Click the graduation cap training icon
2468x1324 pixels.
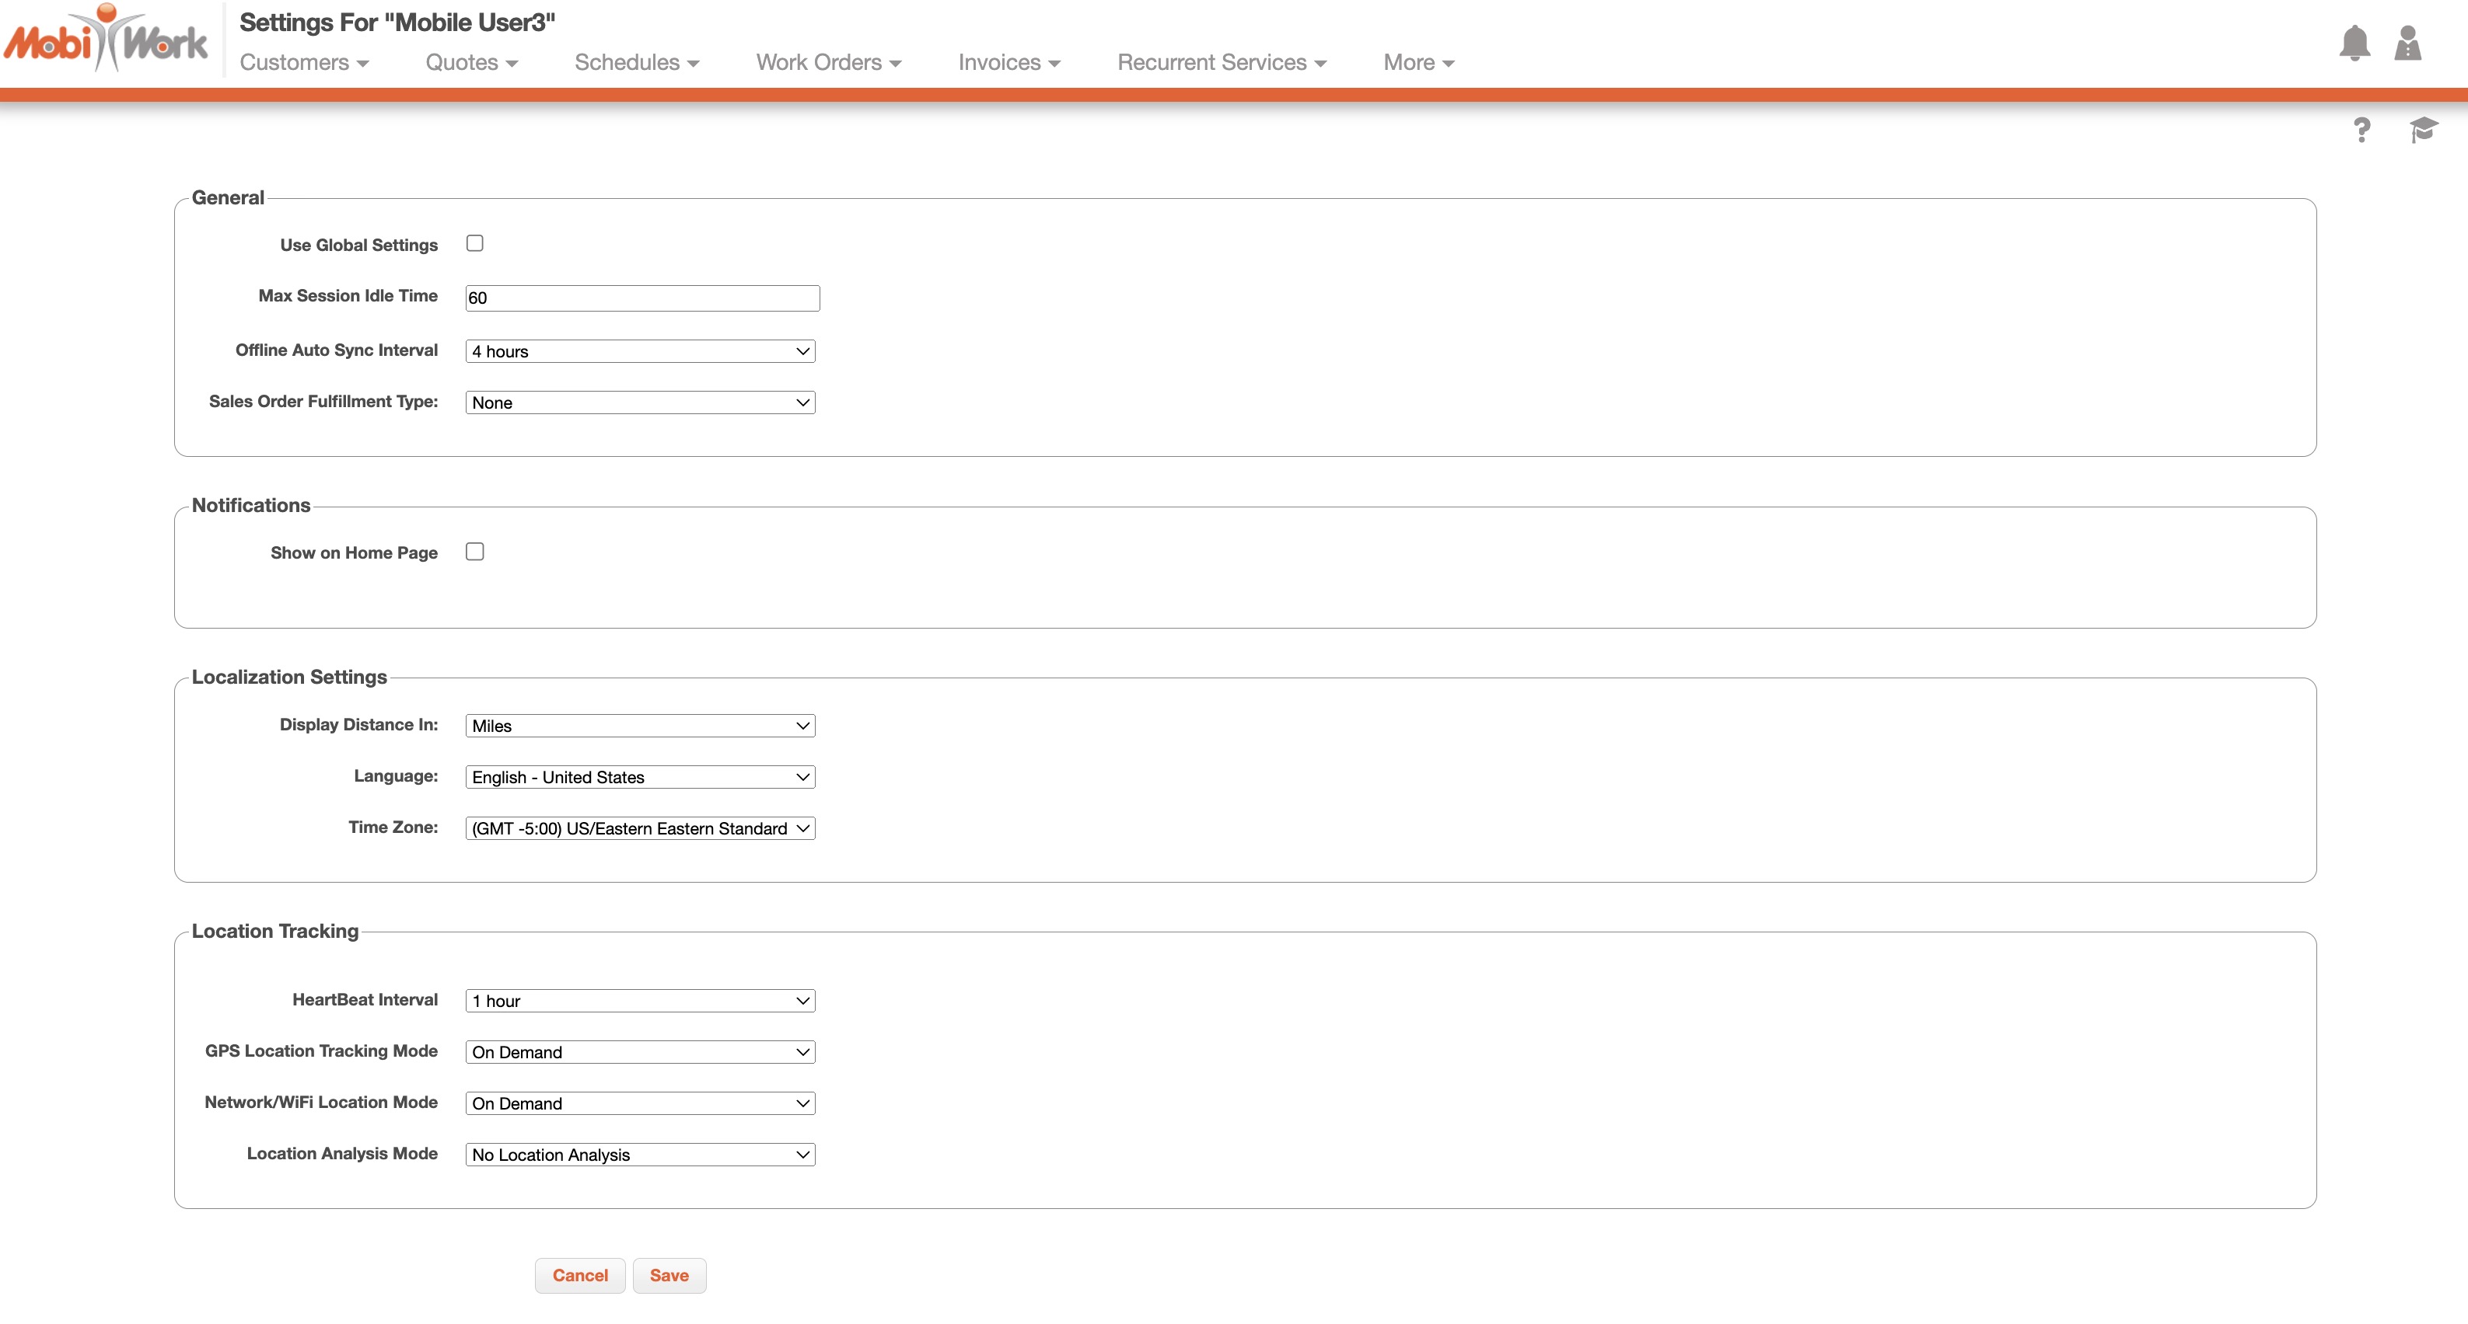(x=2423, y=129)
